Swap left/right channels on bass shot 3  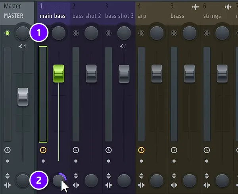click(x=108, y=185)
